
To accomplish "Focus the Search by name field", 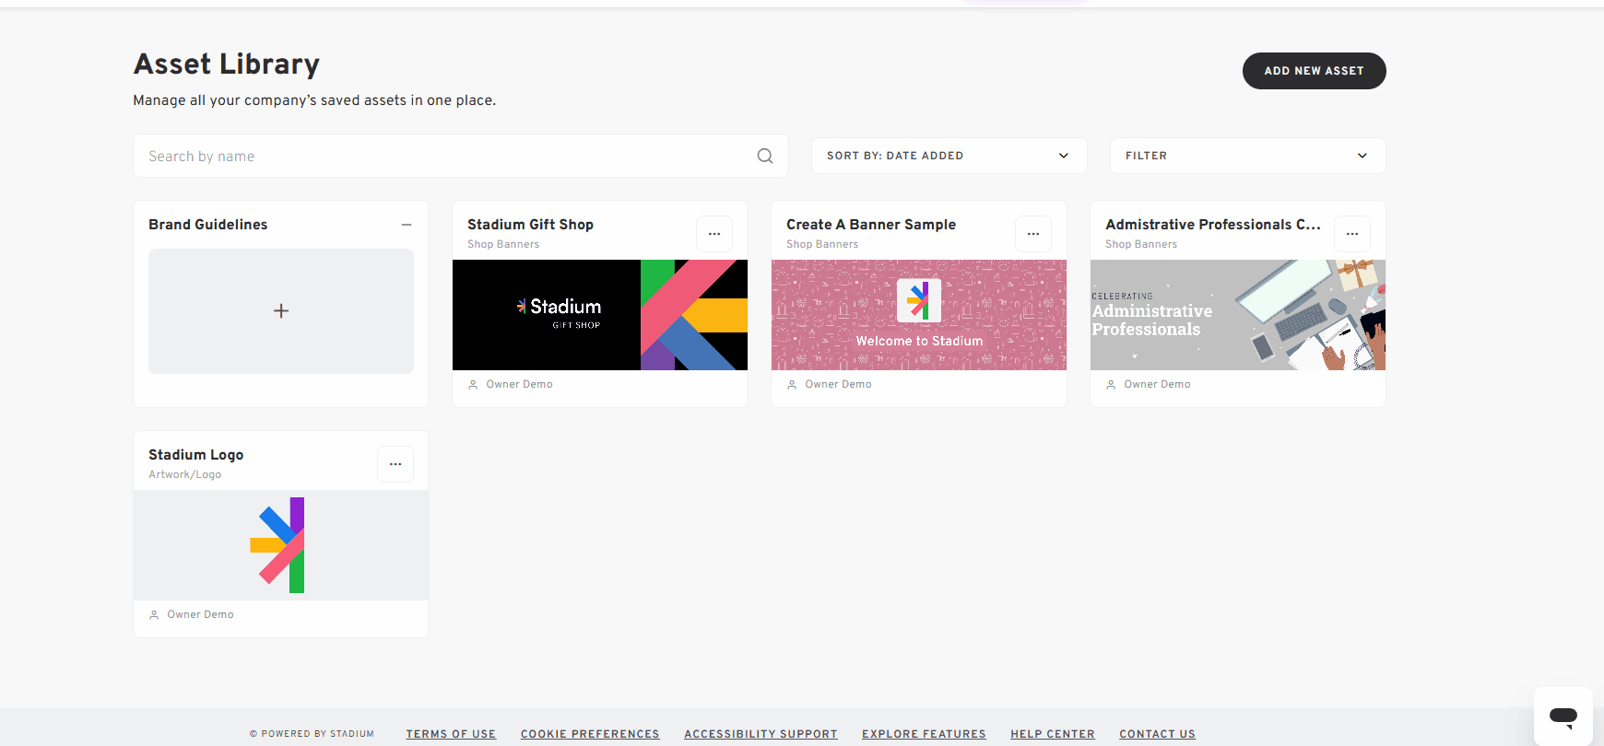I will (460, 156).
